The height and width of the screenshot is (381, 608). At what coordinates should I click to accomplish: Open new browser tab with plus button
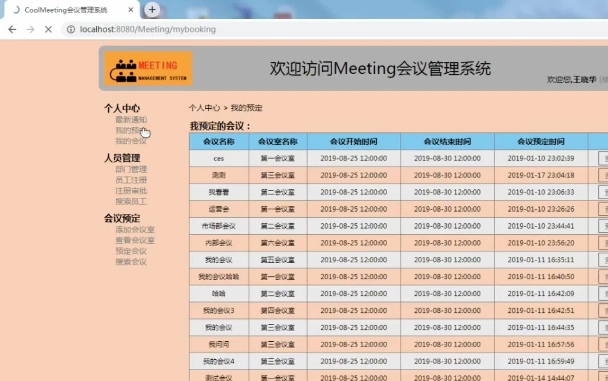[x=152, y=10]
